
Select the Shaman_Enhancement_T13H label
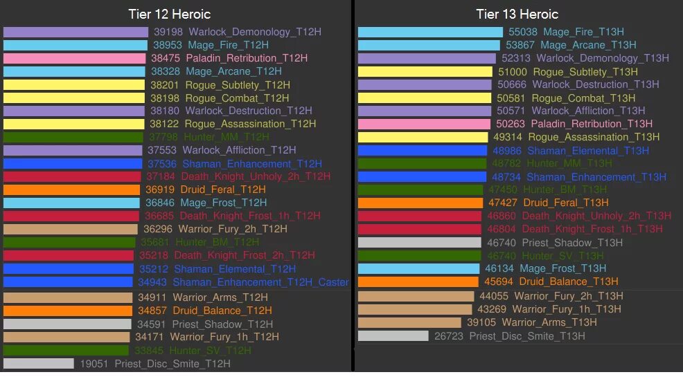[596, 177]
